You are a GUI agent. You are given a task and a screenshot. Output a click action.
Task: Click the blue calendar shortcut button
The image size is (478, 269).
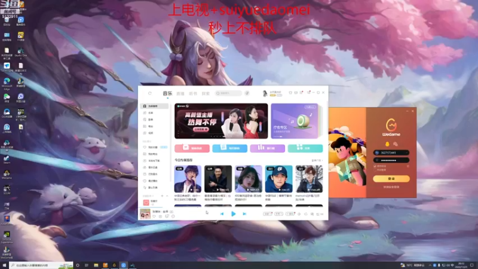(x=229, y=148)
